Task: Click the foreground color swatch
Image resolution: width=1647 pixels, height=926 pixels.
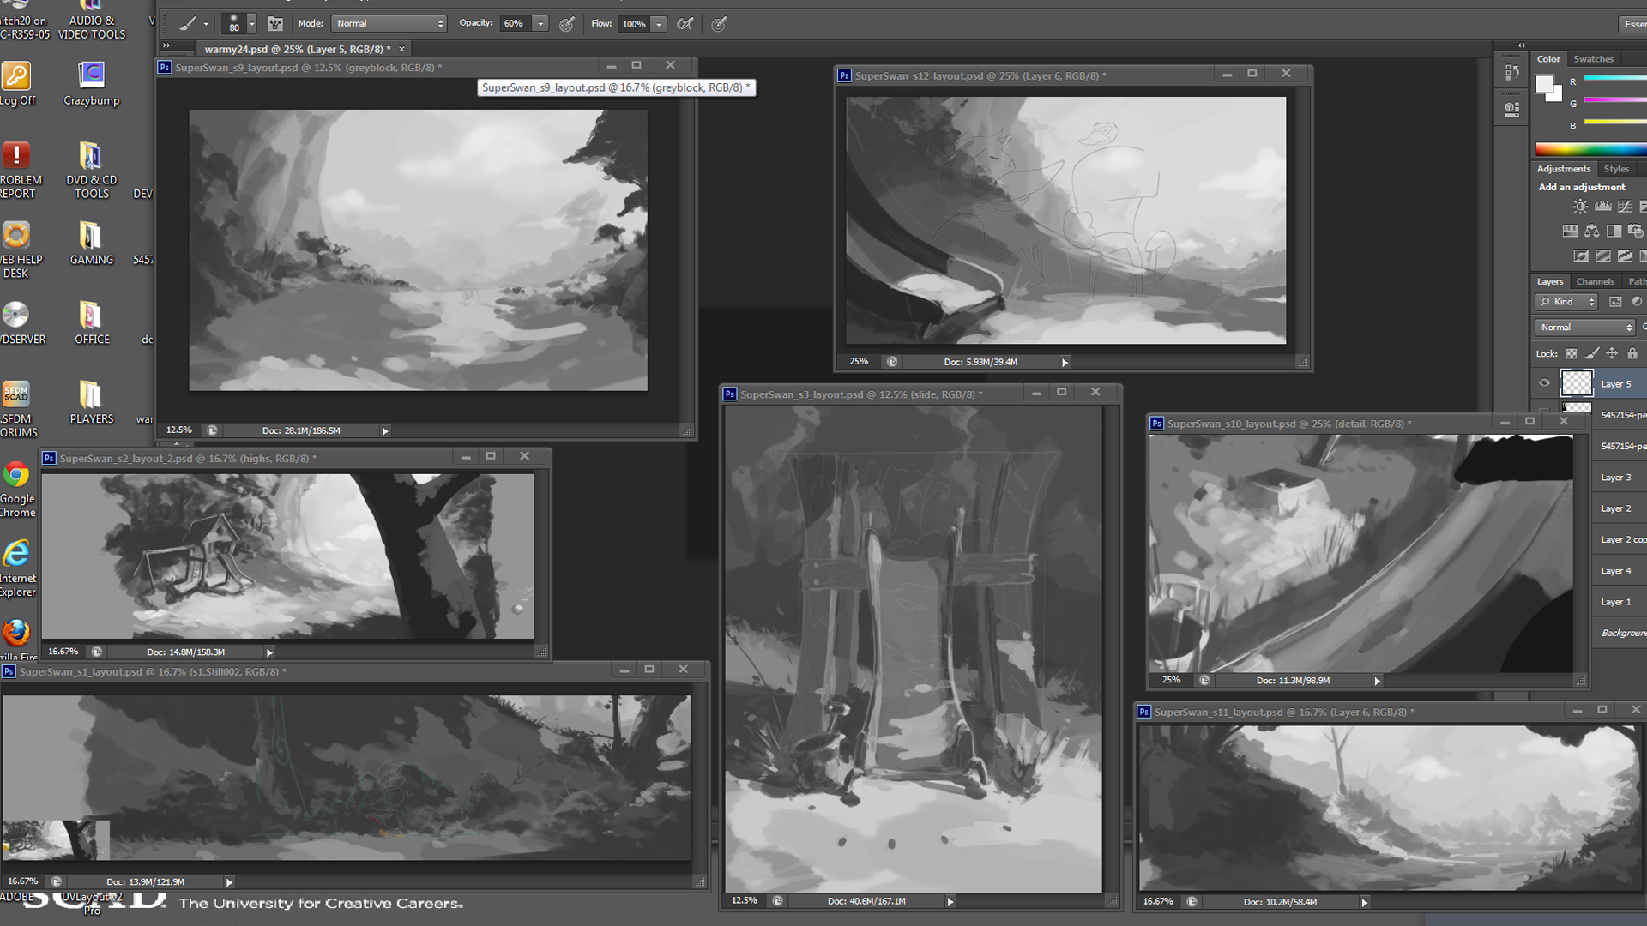Action: (x=1544, y=83)
